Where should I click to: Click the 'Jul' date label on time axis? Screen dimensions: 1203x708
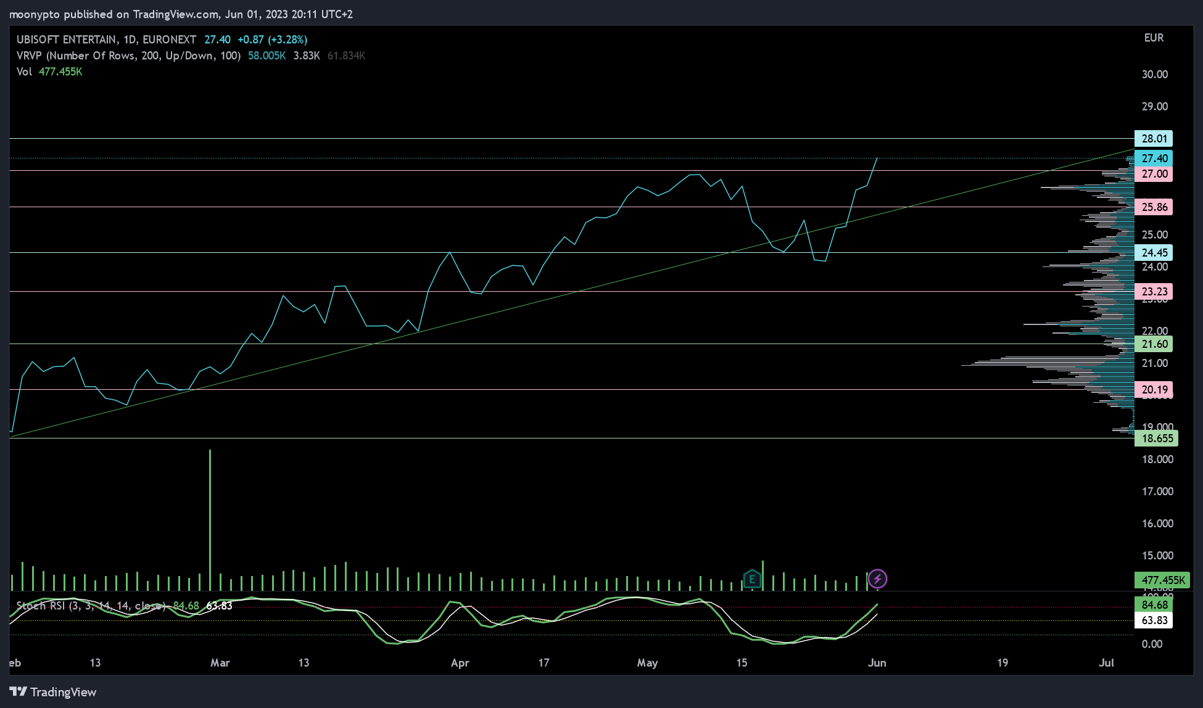pyautogui.click(x=1106, y=663)
